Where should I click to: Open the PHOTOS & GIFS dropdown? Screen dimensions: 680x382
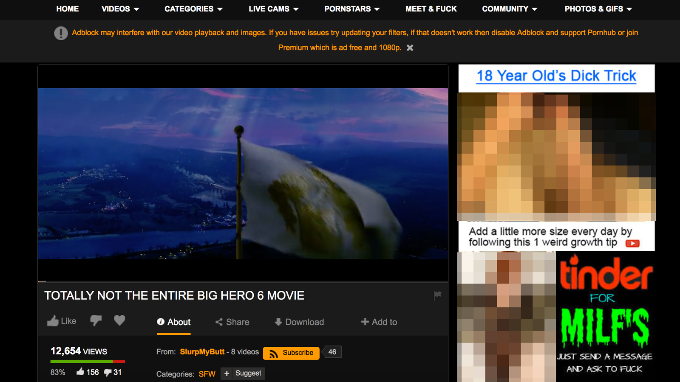tap(598, 9)
